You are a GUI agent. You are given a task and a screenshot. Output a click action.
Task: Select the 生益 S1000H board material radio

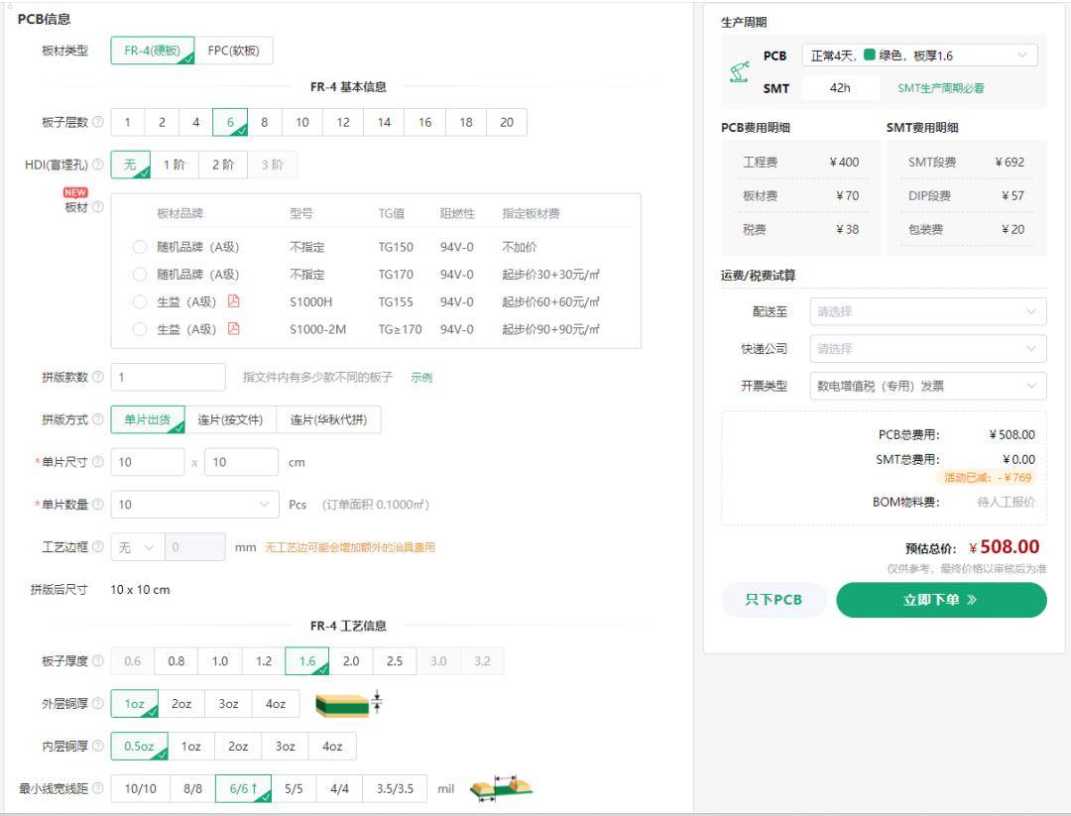point(140,301)
